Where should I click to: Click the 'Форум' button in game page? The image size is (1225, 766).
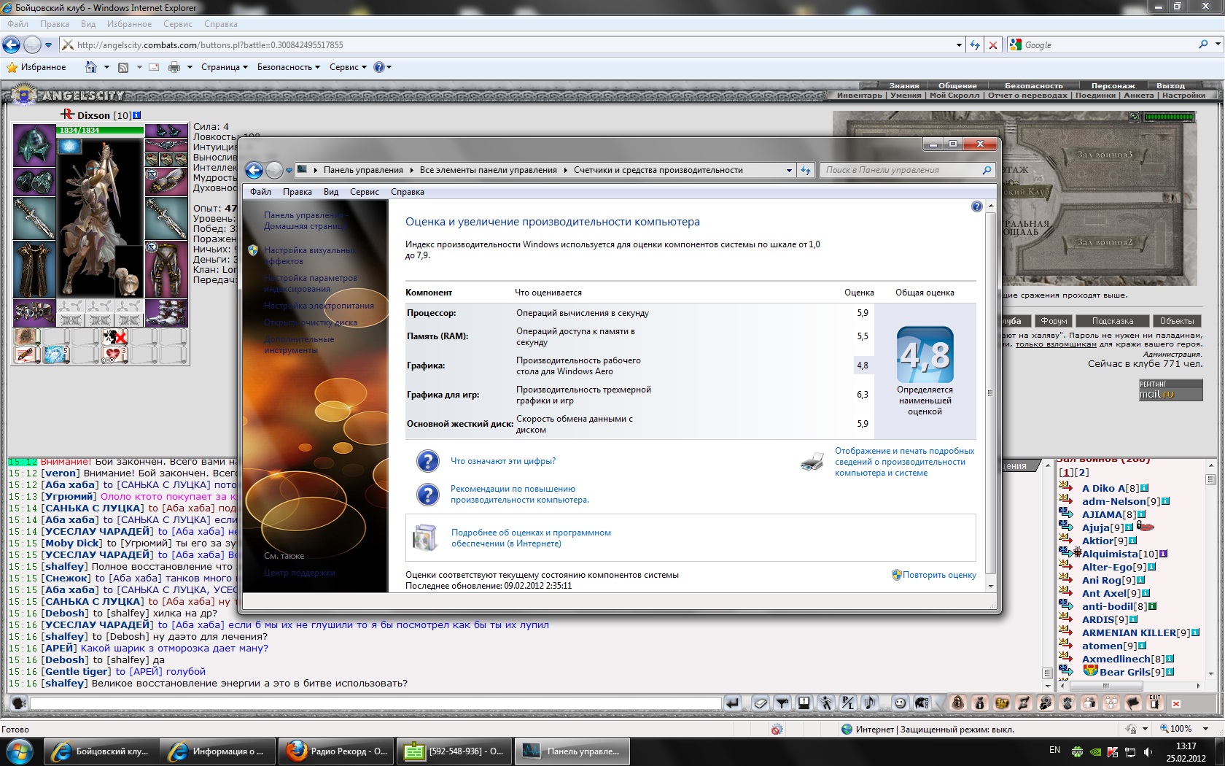1054,321
